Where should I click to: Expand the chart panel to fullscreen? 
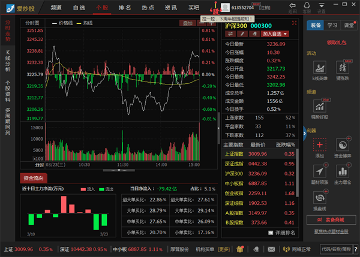click(293, 23)
